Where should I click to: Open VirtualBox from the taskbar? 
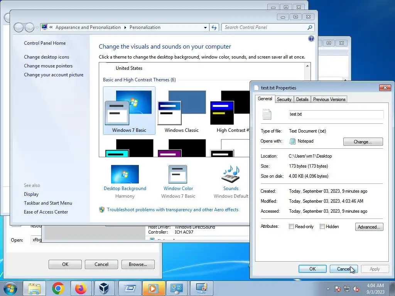tap(104, 288)
